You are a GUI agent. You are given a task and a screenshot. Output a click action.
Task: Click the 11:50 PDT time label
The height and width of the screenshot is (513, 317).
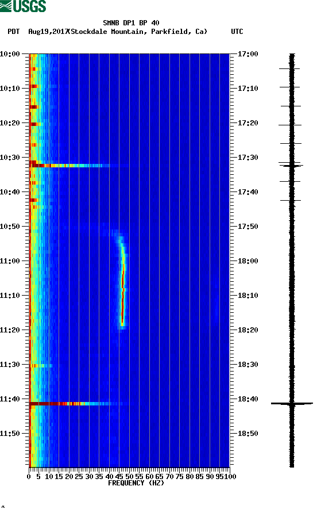(x=10, y=434)
